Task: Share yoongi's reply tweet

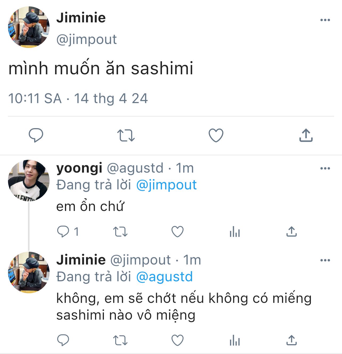Action: click(x=292, y=231)
